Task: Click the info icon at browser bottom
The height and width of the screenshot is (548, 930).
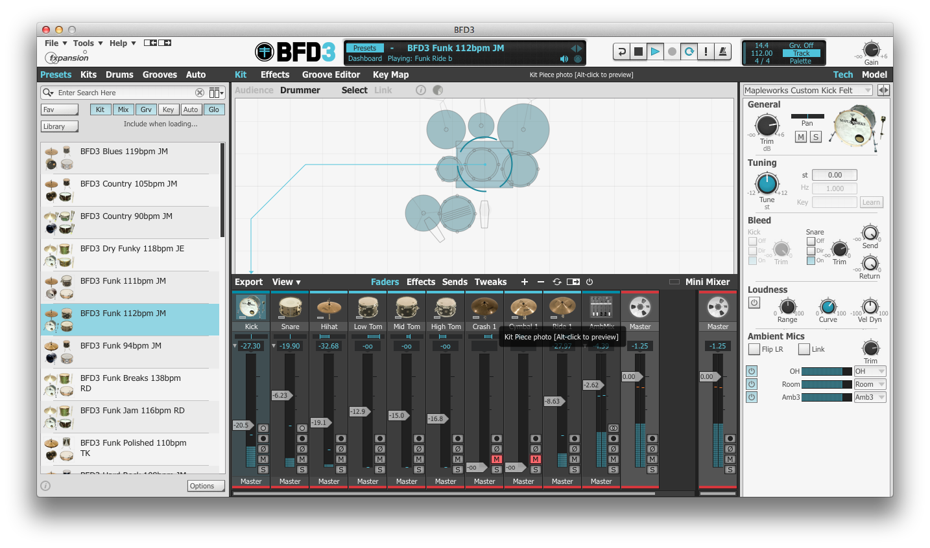Action: click(45, 486)
